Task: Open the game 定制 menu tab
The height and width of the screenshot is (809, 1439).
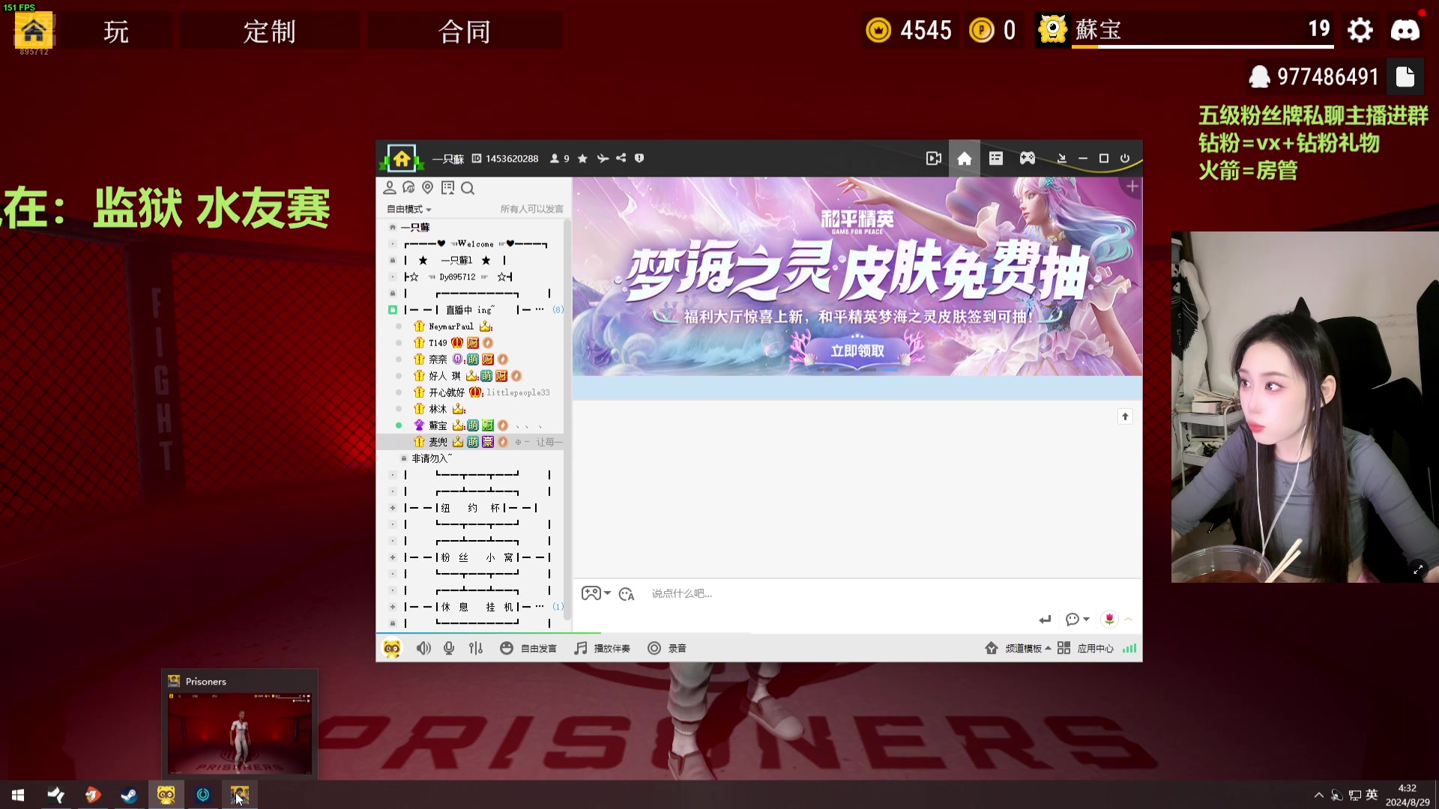Action: (x=270, y=31)
